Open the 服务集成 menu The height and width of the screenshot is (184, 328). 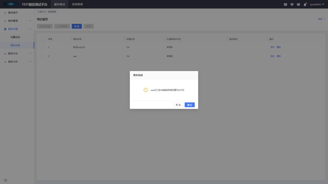(59, 4)
